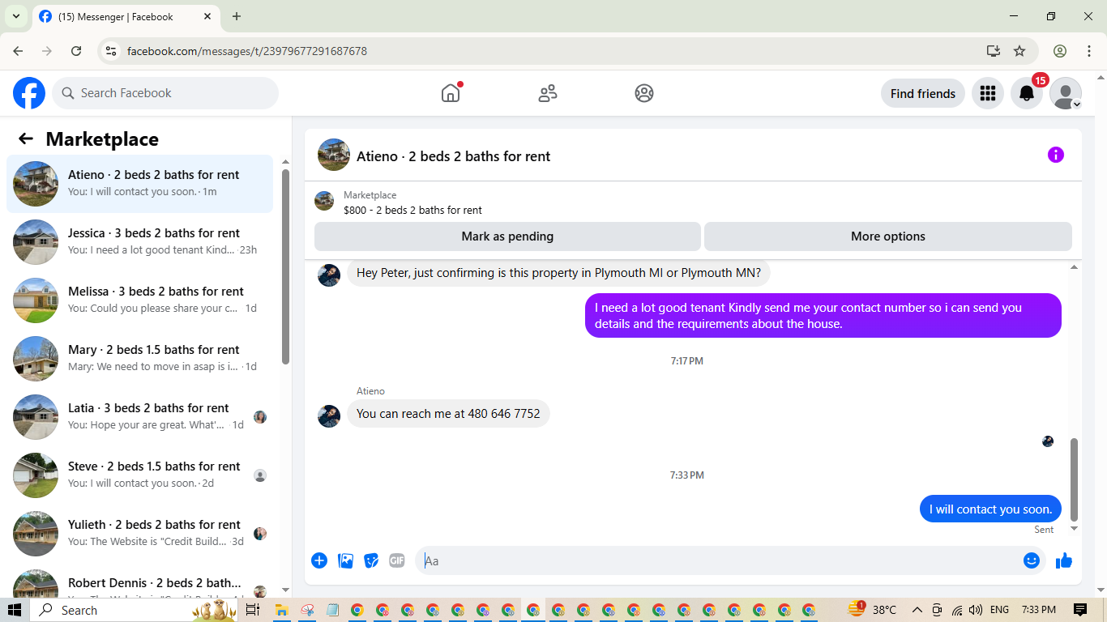1107x622 pixels.
Task: Click the conversation list scrollbar
Action: tap(285, 267)
